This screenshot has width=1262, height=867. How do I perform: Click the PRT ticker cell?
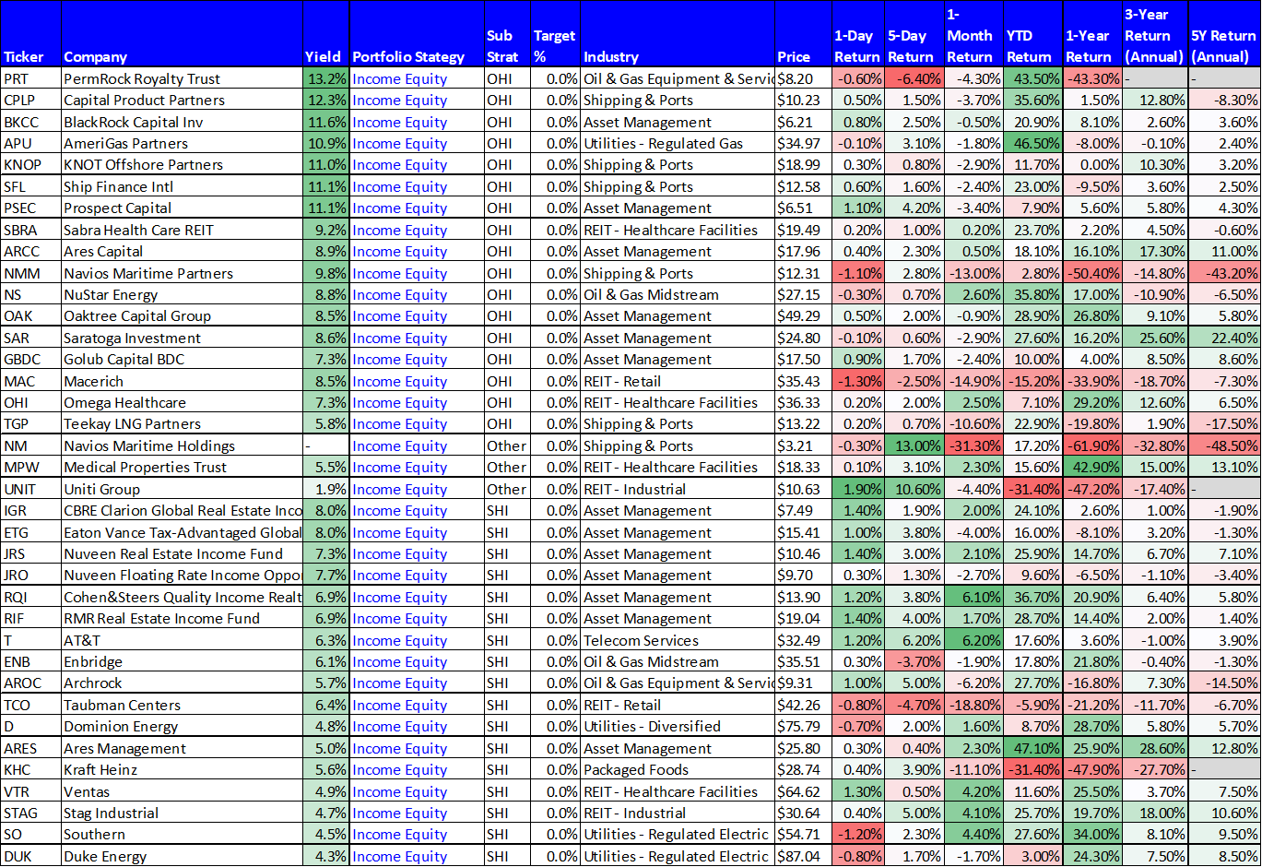(x=30, y=79)
